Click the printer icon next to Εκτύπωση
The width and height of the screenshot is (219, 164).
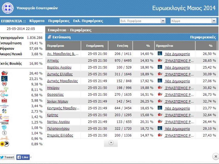pyautogui.click(x=50, y=37)
